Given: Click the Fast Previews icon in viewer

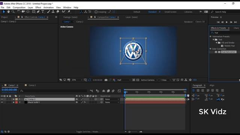Looking at the screenshot, I should [x=178, y=80].
